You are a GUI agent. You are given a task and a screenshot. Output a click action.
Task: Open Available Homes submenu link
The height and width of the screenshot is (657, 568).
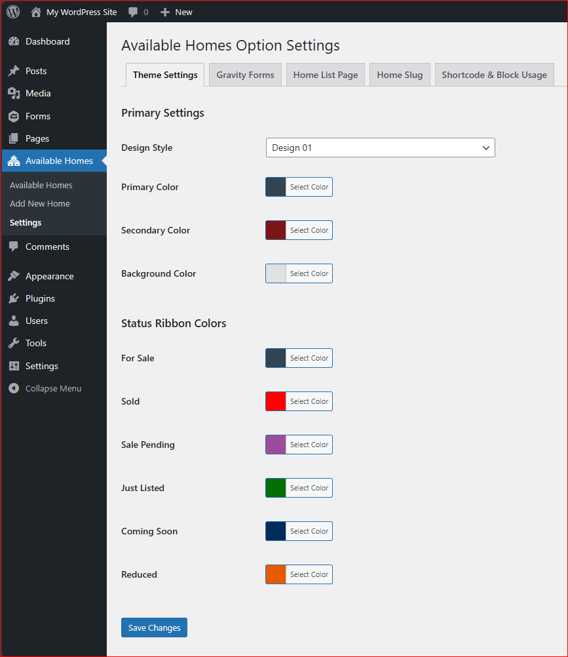[41, 185]
